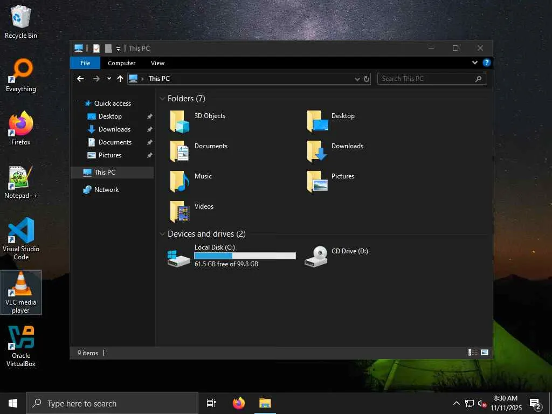
Task: Click the search magnifier in Search This PC
Action: tap(478, 79)
